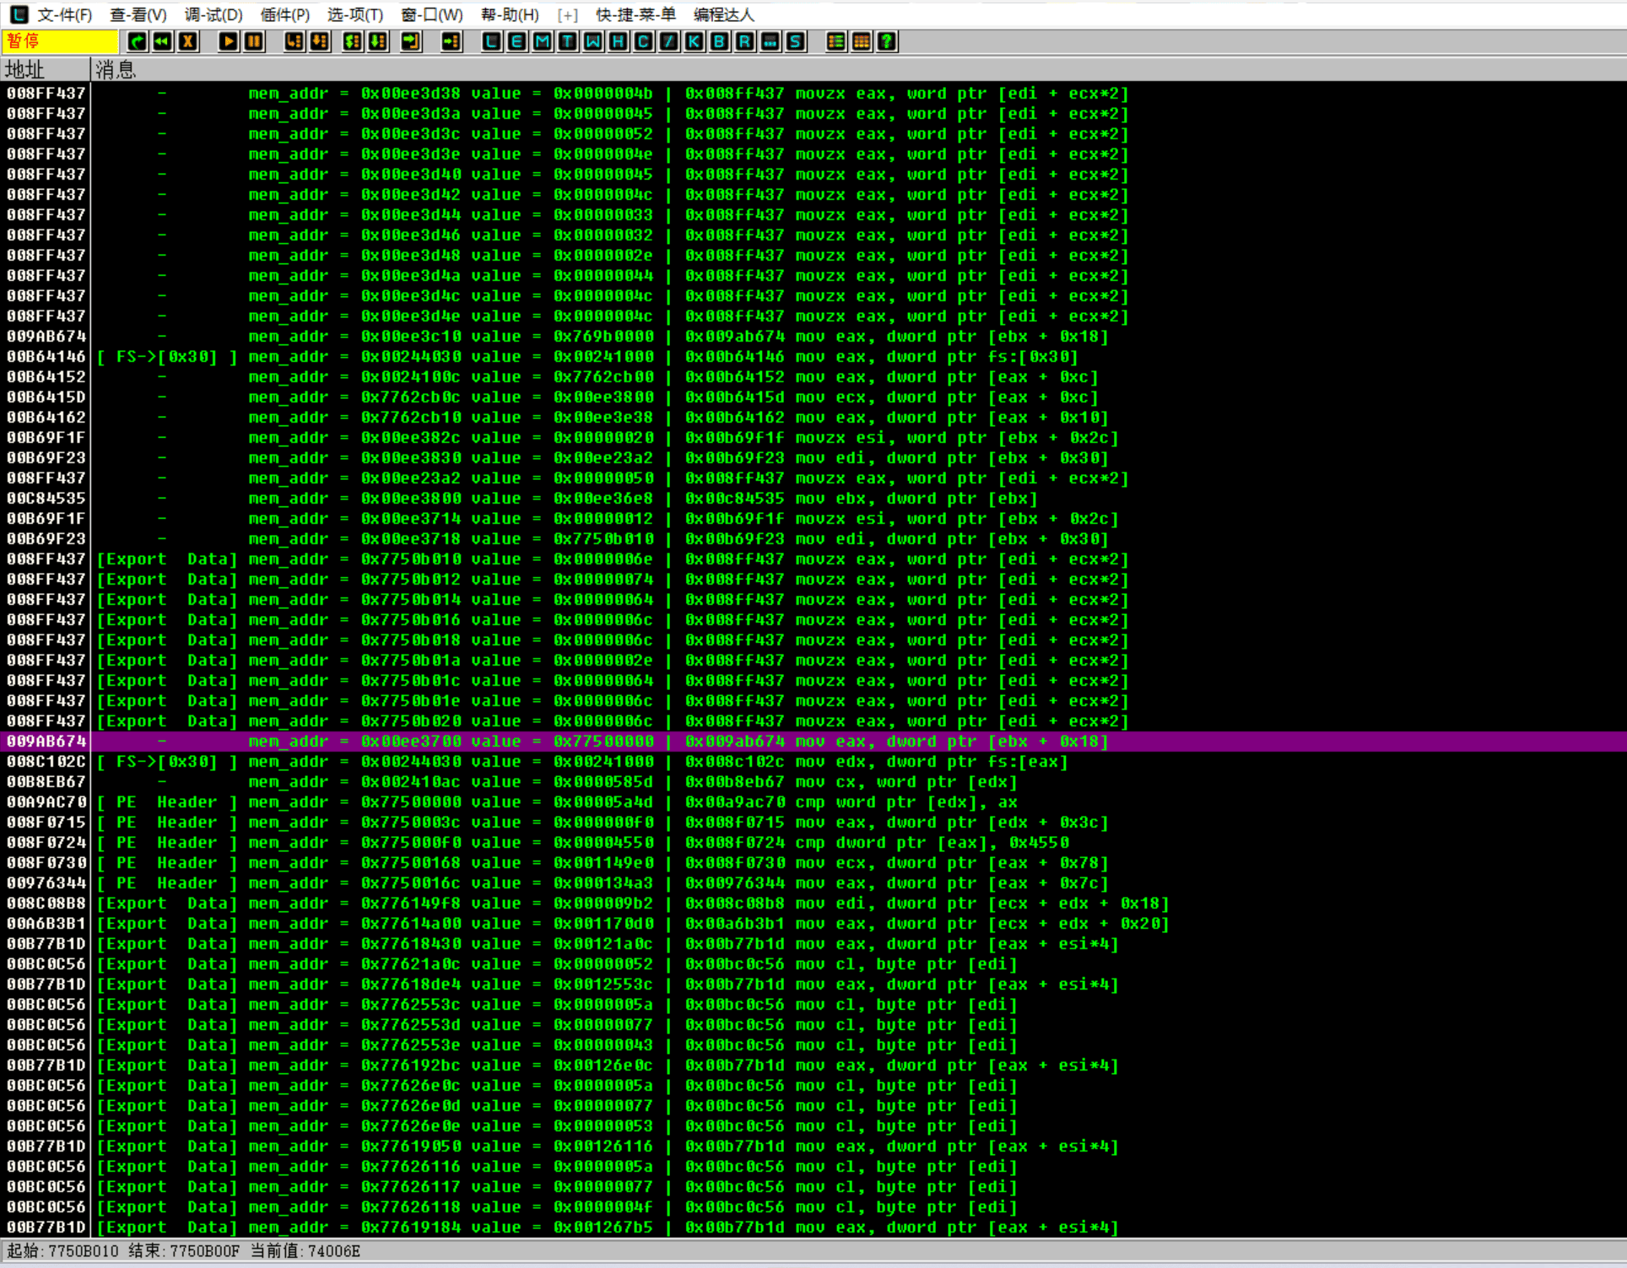The height and width of the screenshot is (1268, 1627).
Task: Click the yellow 暂停 status field
Action: click(60, 41)
